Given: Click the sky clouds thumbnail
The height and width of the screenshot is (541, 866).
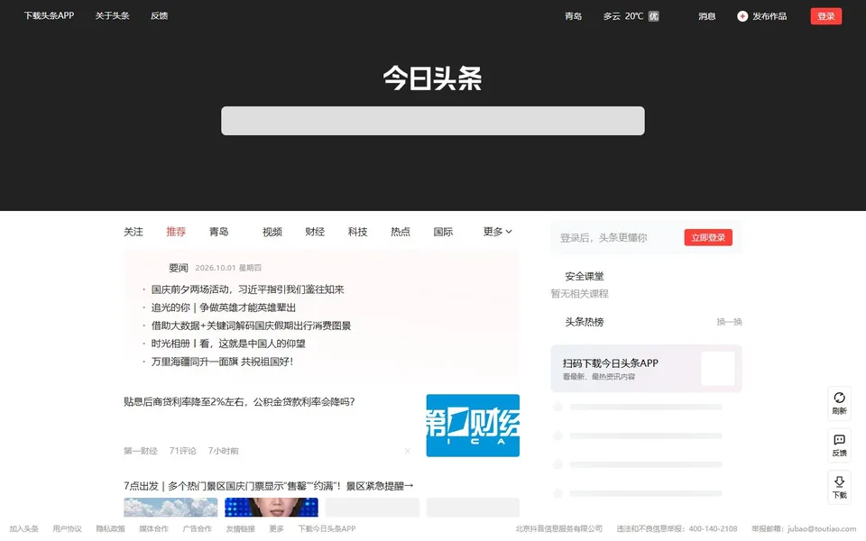Looking at the screenshot, I should (x=170, y=508).
